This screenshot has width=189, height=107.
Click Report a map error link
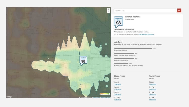(106, 97)
